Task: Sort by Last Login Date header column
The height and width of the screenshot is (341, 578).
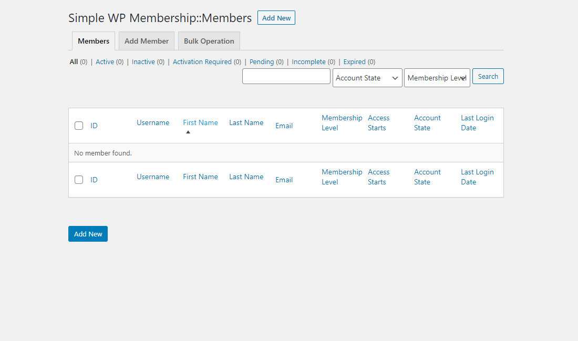Action: 477,123
